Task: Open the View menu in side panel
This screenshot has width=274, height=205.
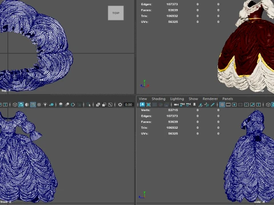Action: point(143,99)
